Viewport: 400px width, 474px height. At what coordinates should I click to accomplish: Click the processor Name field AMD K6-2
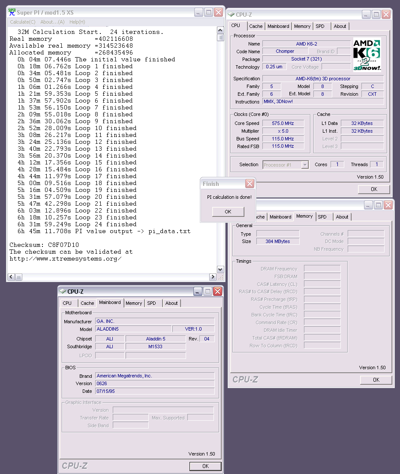tap(307, 44)
